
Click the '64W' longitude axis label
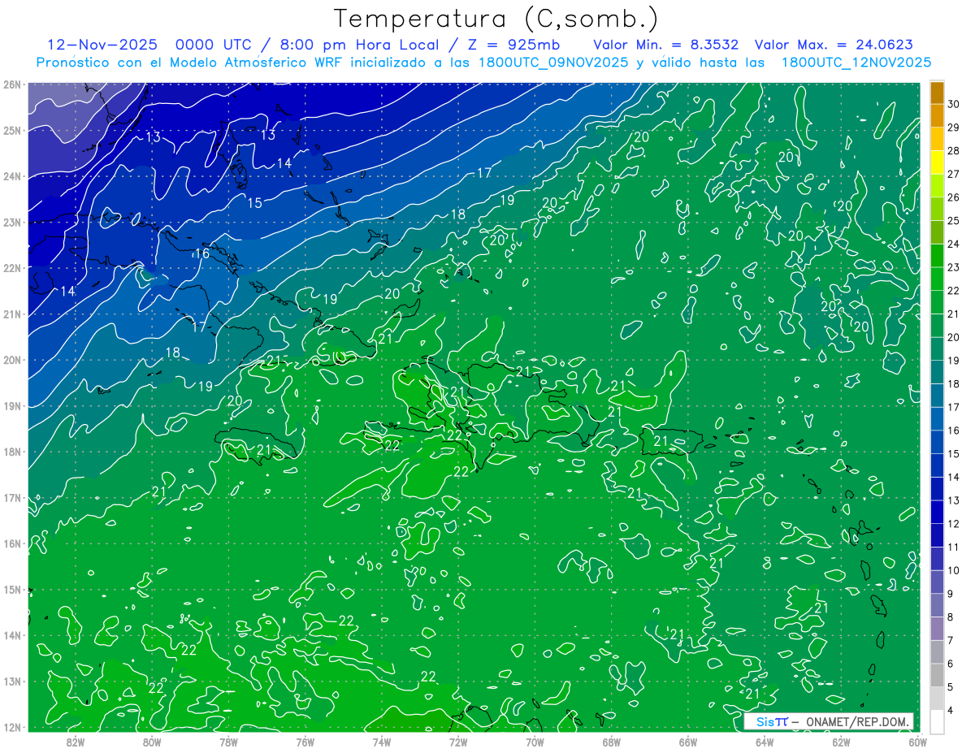point(764,742)
